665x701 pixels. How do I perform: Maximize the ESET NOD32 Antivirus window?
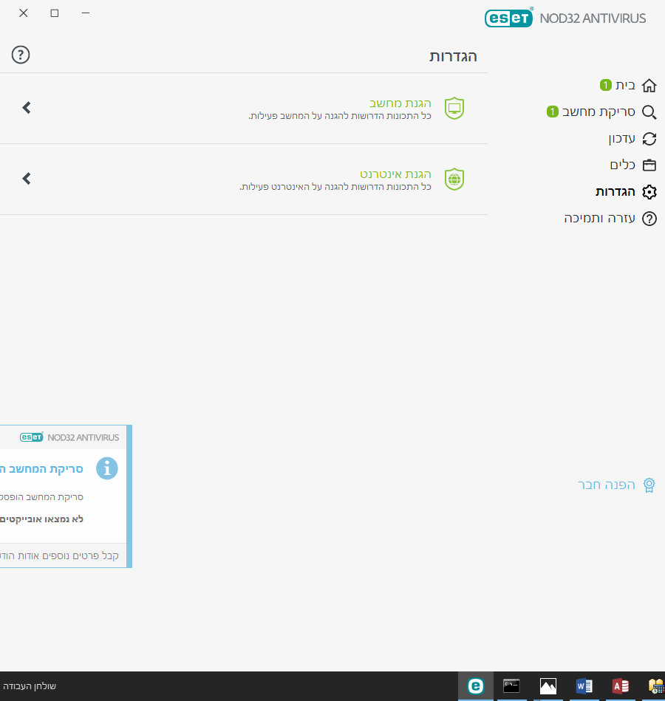[x=55, y=13]
